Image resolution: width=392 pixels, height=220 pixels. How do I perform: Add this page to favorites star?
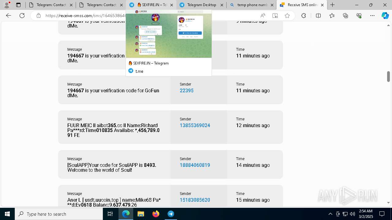287,16
